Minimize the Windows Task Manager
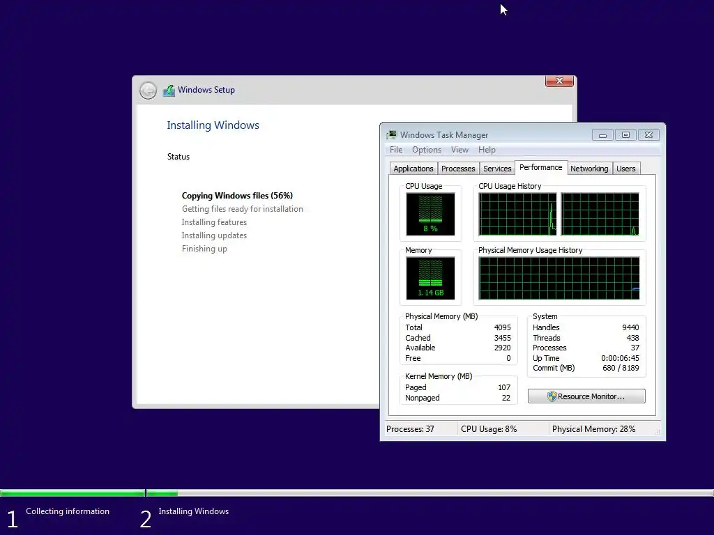The image size is (714, 535). 602,135
